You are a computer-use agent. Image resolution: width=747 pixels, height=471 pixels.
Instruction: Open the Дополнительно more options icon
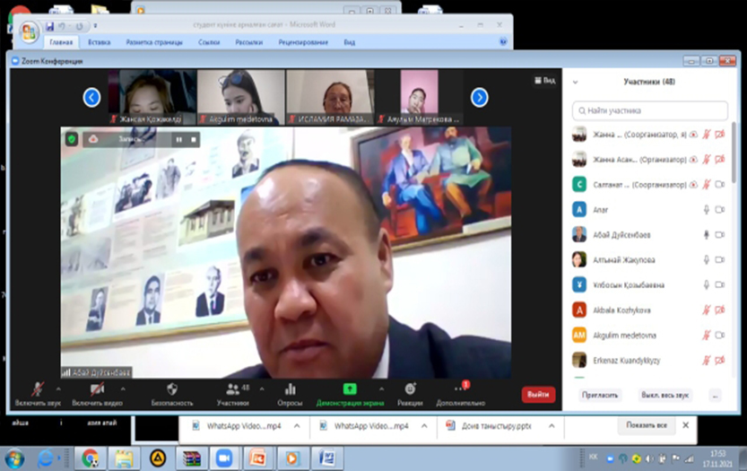point(461,389)
